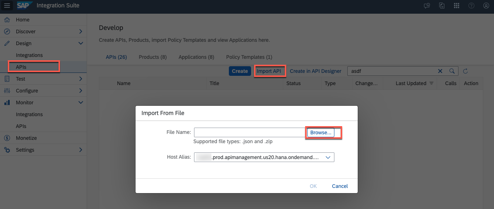Expand the Settings menu chevron
The image size is (494, 209).
click(x=81, y=150)
